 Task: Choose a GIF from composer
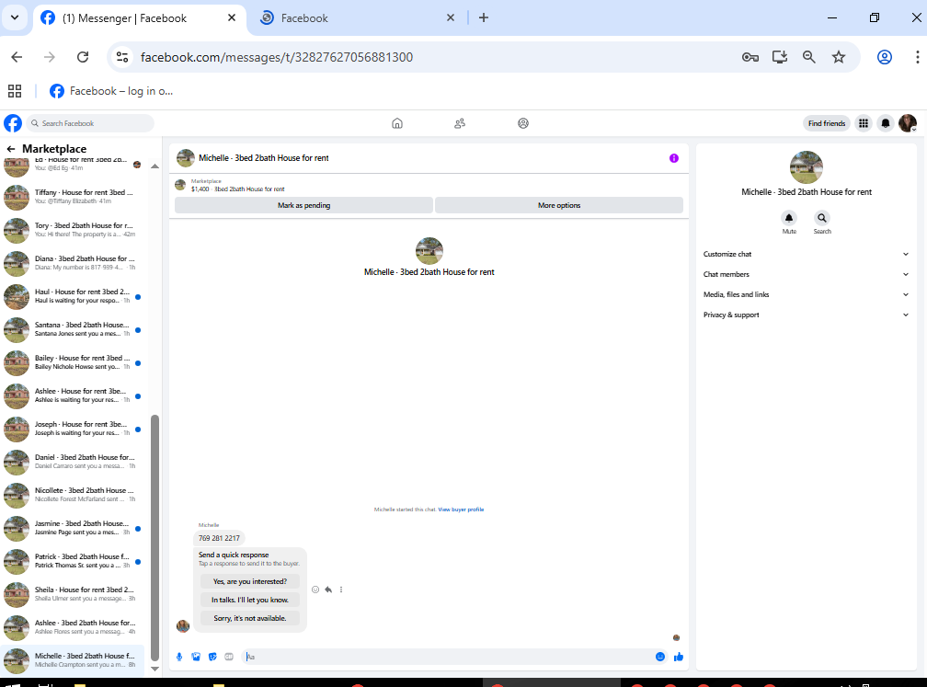coord(229,657)
